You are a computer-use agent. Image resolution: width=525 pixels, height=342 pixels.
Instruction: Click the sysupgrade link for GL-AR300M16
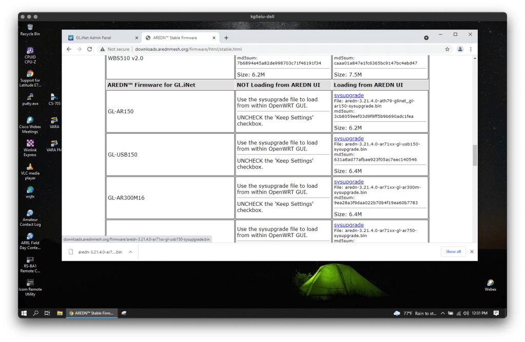(x=348, y=182)
